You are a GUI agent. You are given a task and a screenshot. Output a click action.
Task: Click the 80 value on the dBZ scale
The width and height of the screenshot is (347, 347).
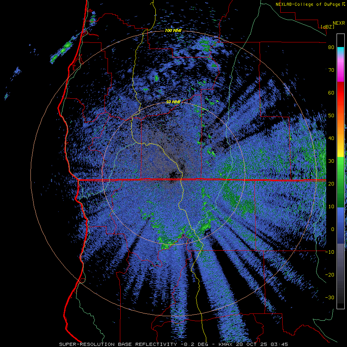pos(331,47)
